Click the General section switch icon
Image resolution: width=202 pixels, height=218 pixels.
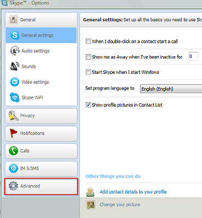pos(13,20)
